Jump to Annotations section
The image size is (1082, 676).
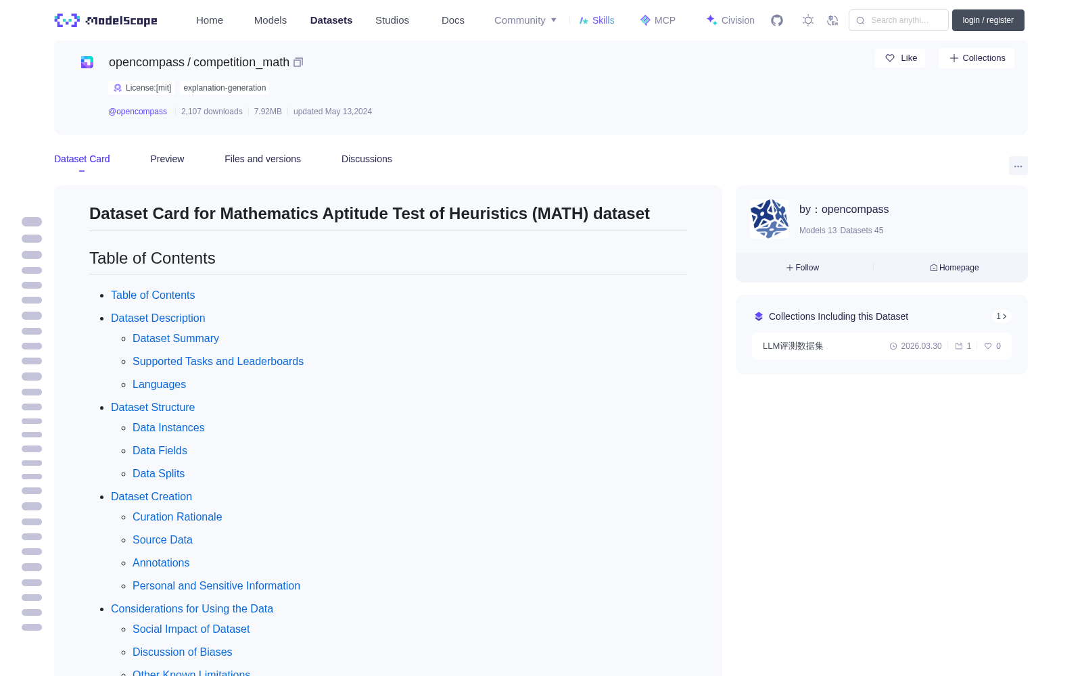[x=161, y=563]
